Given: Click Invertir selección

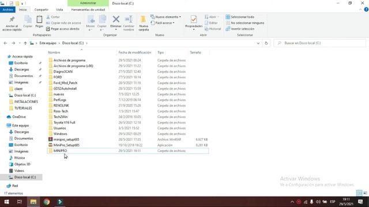Looking at the screenshot, I should point(240,29).
